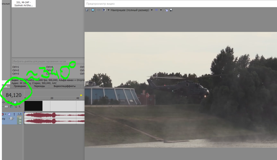Click the compositing mode icon on video track
Viewport: 277px width, 160px height.
coord(11,107)
